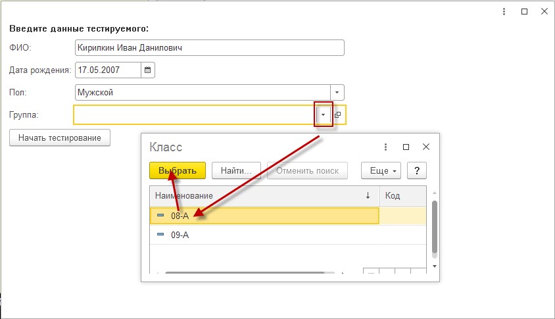Maximize the main testing window

(x=525, y=12)
